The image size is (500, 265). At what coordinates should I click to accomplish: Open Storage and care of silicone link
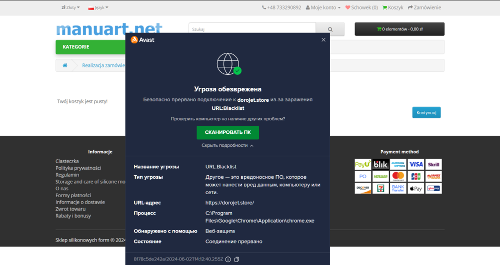(x=90, y=182)
